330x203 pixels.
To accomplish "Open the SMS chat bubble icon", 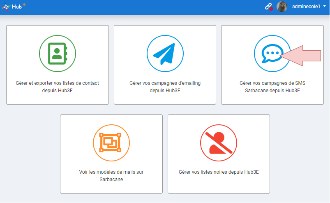I will [x=272, y=54].
